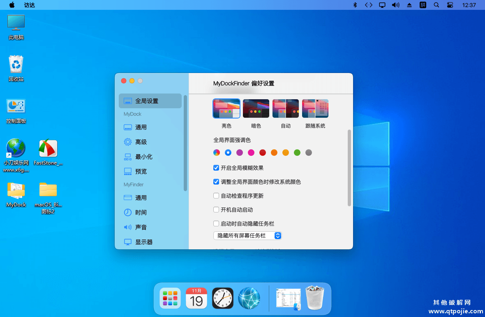Pick the blue accent color swatch
485x317 pixels.
point(228,153)
